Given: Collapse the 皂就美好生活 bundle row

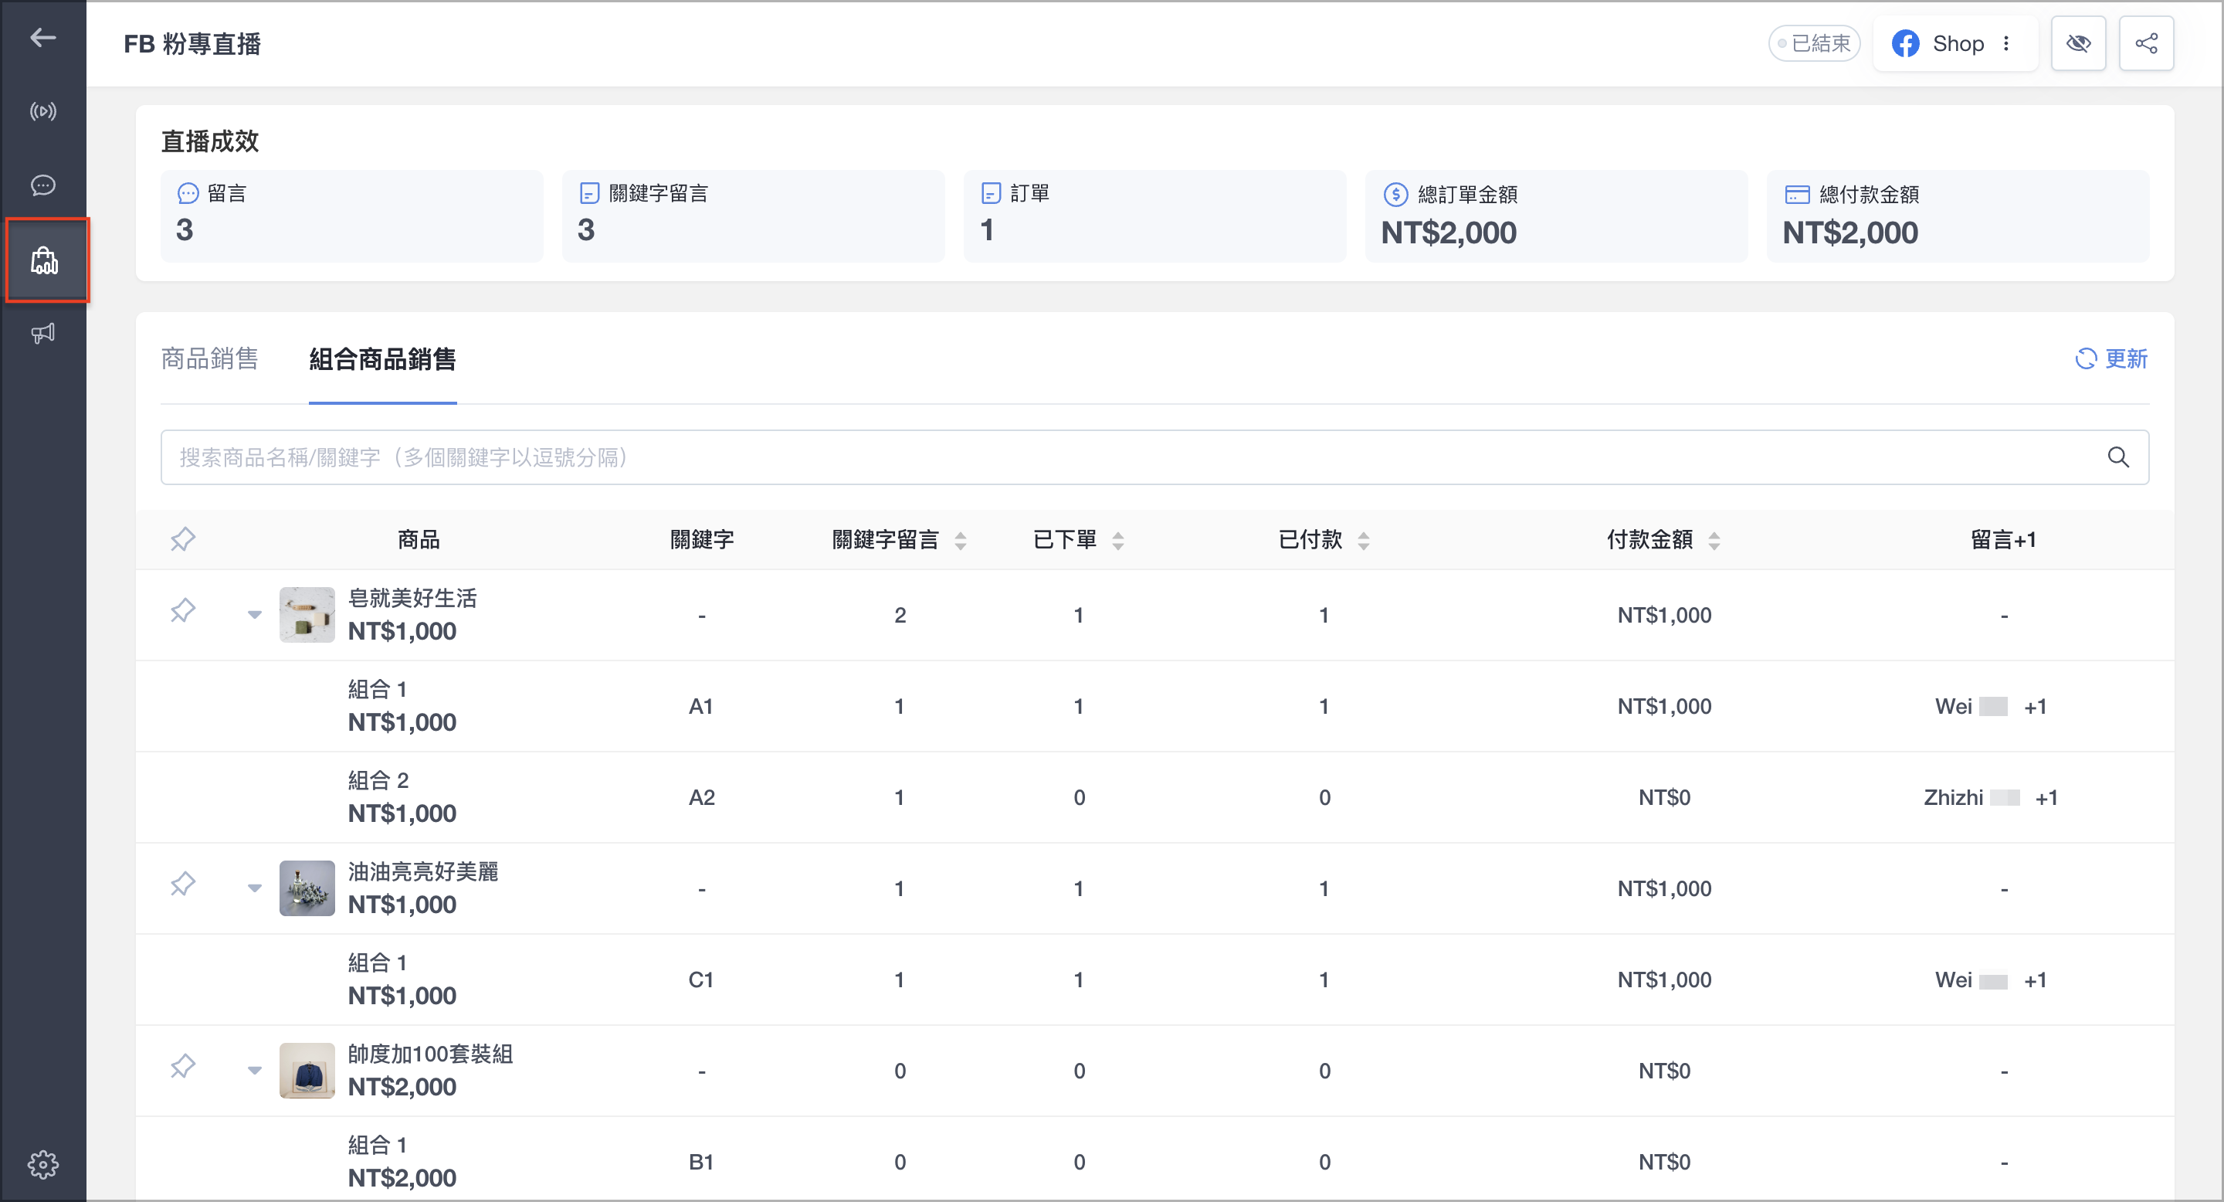Looking at the screenshot, I should pos(254,615).
